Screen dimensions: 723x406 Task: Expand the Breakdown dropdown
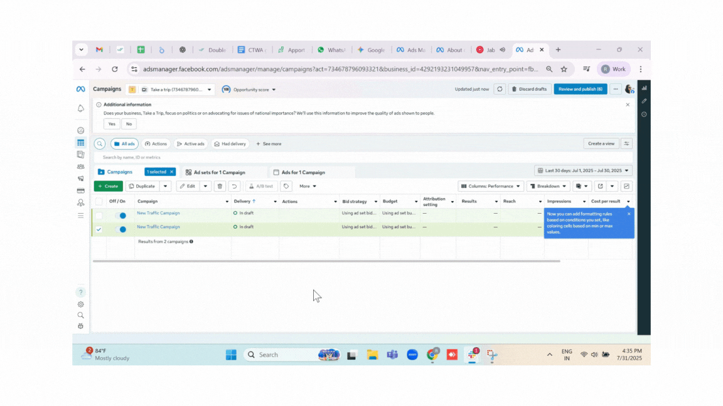tap(548, 186)
